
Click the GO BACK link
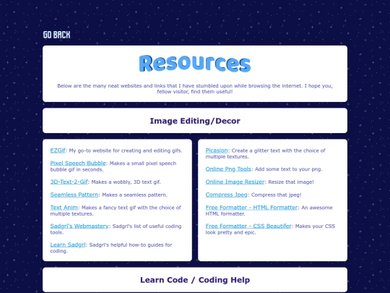(57, 35)
